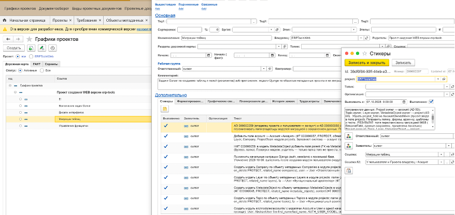Click Записать и закрыть button
This screenshot has height=215, width=455.
coord(367,63)
